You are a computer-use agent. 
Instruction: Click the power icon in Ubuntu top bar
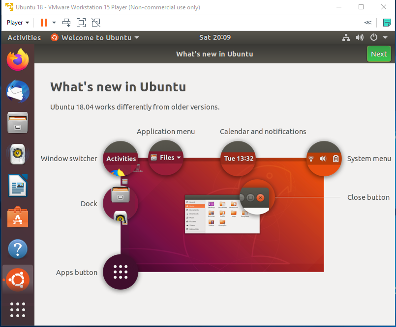[x=374, y=38]
